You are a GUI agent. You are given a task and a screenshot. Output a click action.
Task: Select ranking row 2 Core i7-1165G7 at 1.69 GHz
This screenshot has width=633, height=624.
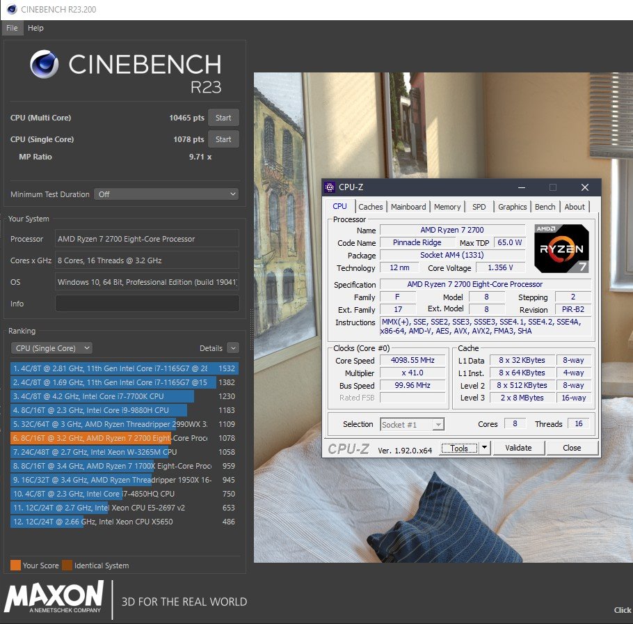[x=125, y=382]
